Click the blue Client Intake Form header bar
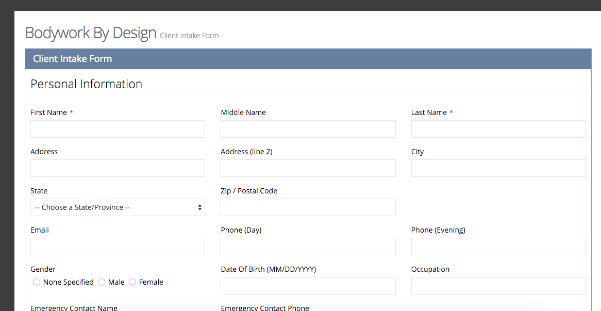Viewport: 601px width, 311px height. tap(308, 59)
